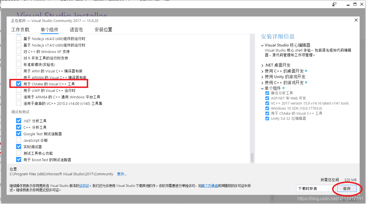Collapse Visual Studio 核心编辑器 section
366x204 pixels.
point(262,45)
